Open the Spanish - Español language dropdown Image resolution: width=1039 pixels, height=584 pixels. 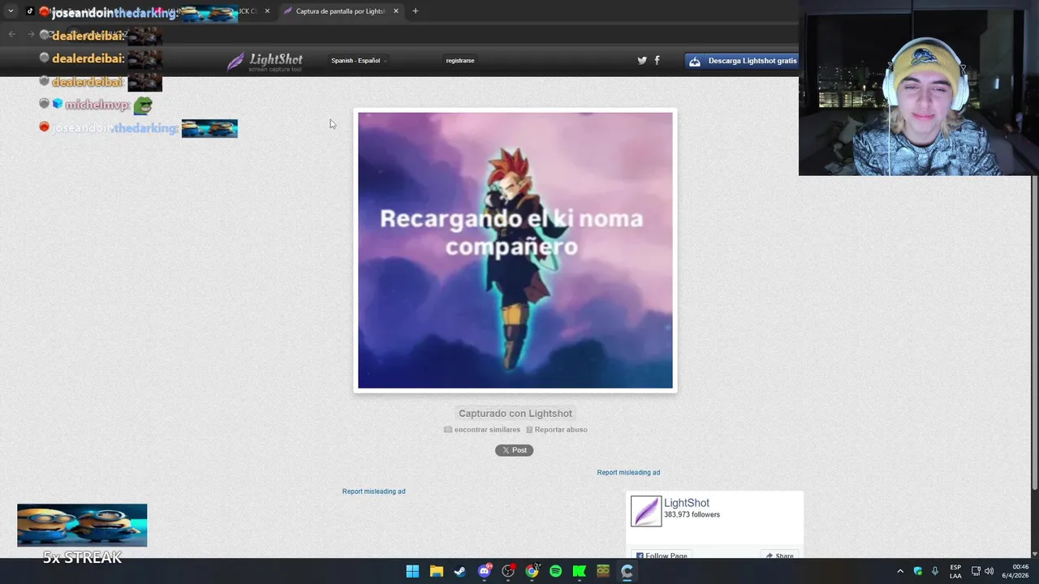[358, 61]
